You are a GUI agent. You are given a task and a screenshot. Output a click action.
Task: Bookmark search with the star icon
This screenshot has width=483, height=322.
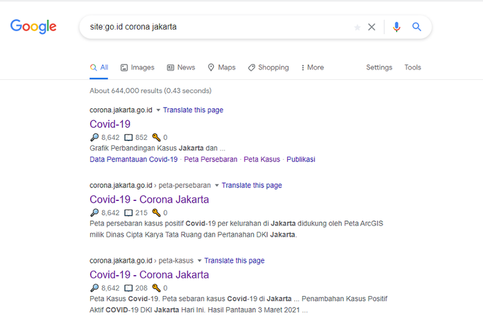pos(357,27)
